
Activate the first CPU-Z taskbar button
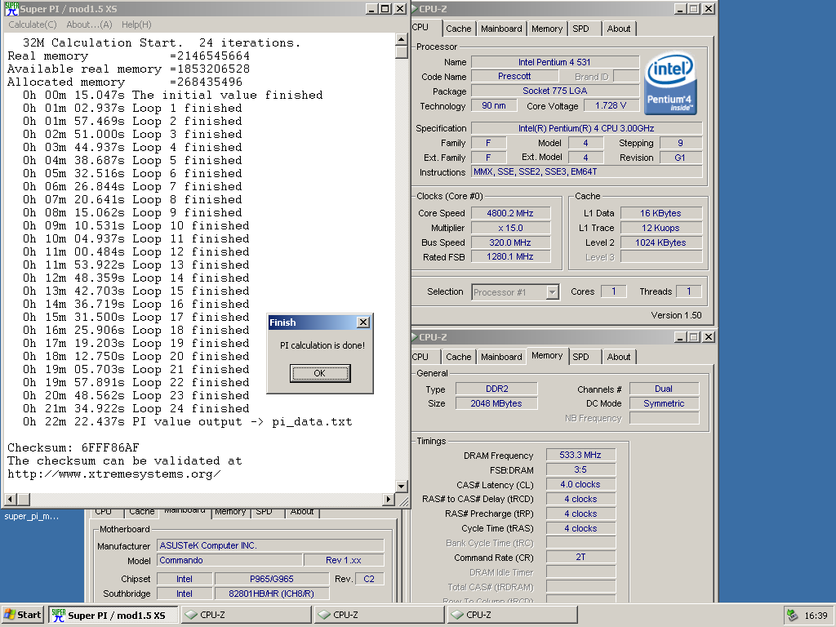coord(247,615)
